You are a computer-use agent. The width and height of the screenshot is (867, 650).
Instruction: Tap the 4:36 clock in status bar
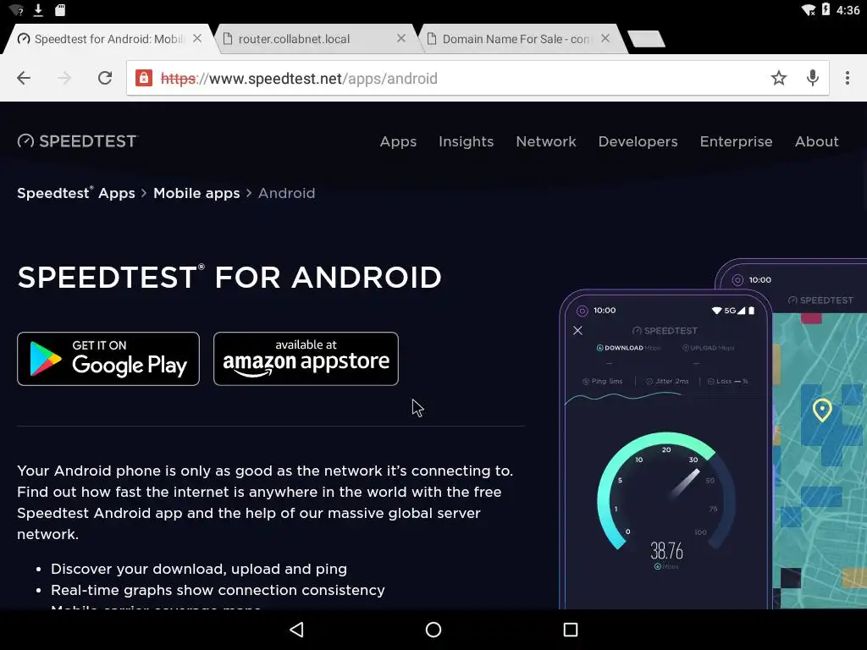click(848, 10)
